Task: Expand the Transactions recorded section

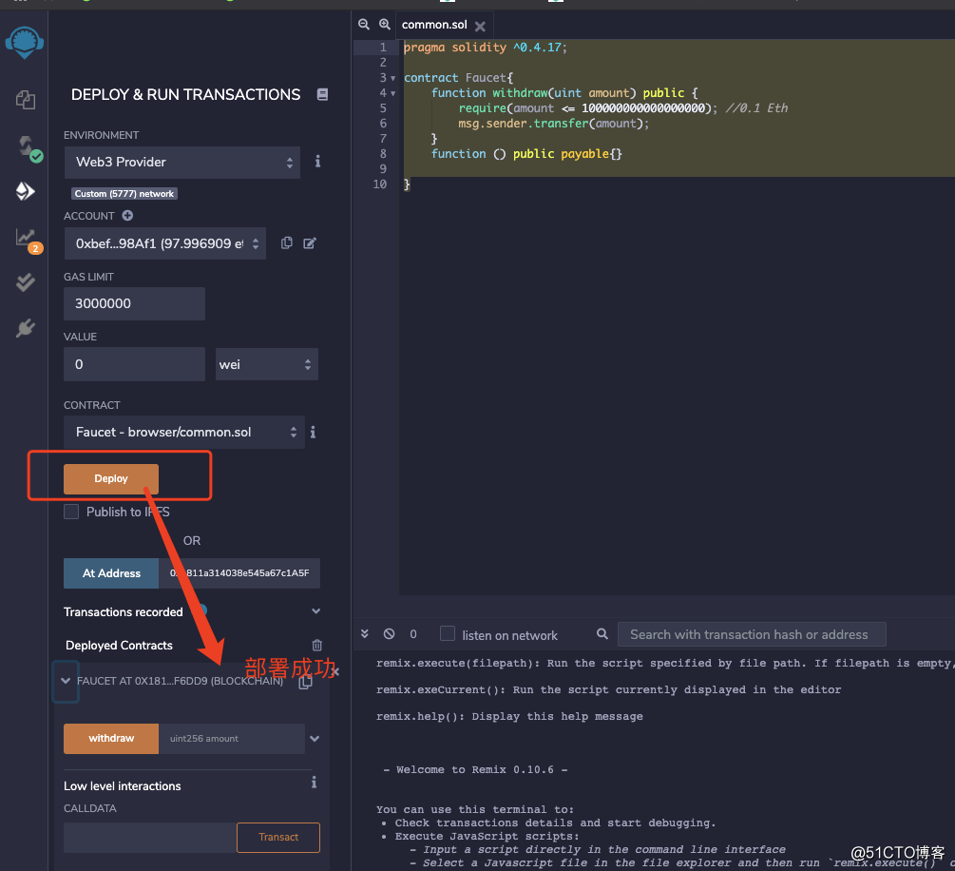Action: pos(315,611)
